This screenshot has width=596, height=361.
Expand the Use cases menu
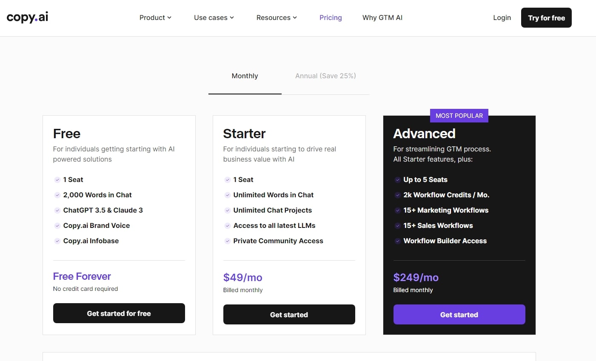(214, 17)
